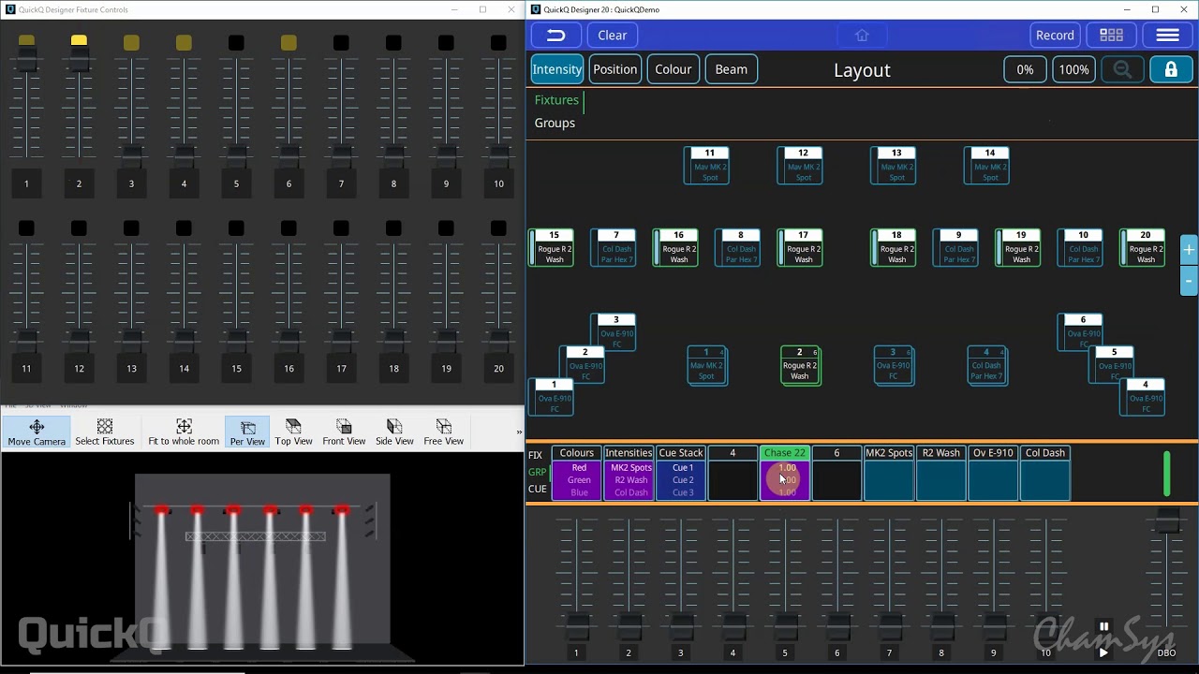This screenshot has width=1199, height=674.
Task: Select group tile 2 Rogue R2 Wash
Action: point(800,365)
